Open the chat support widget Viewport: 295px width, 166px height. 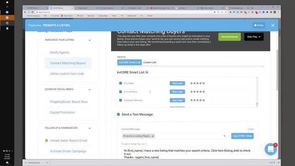[271, 149]
